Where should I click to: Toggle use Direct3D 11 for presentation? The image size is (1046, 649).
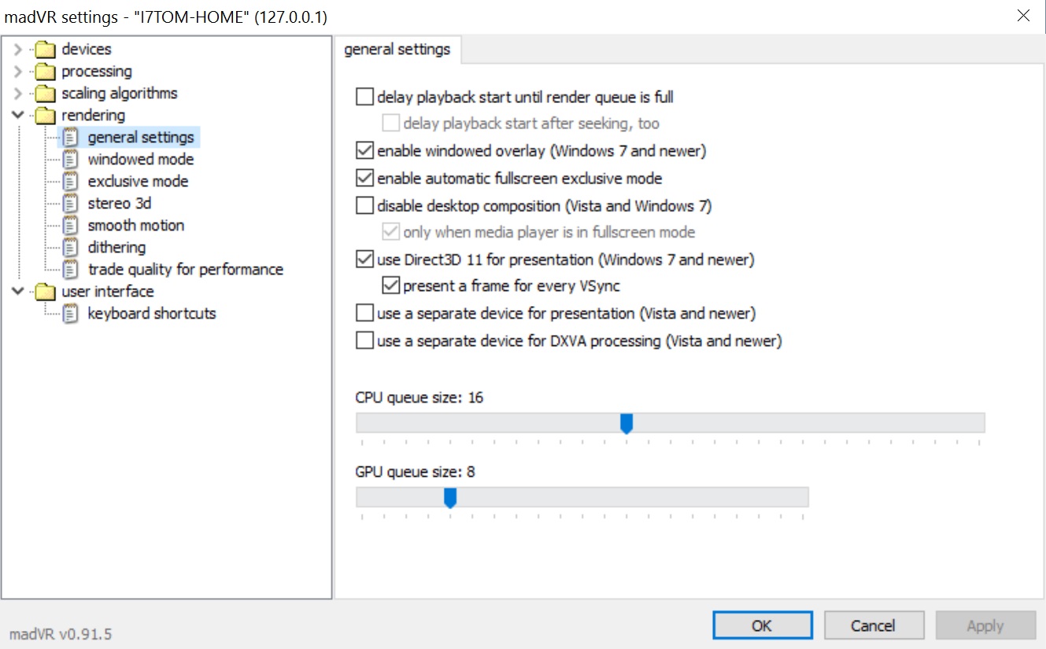364,260
